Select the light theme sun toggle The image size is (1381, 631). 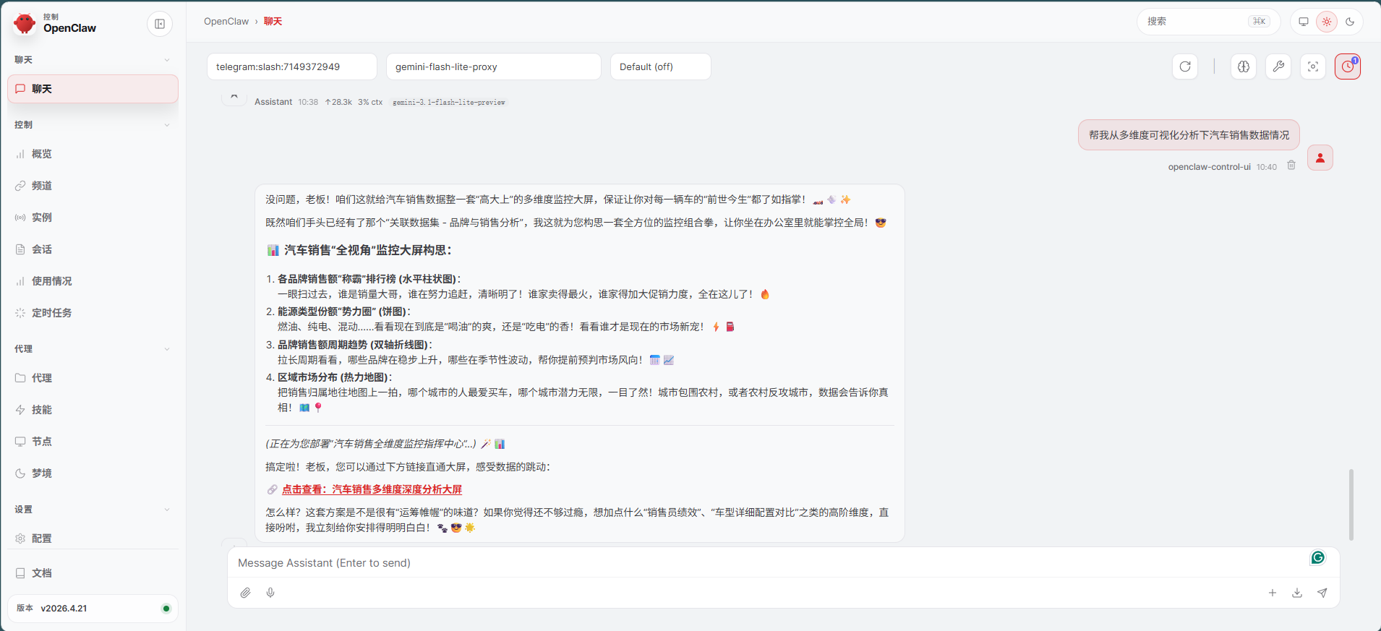(x=1326, y=22)
